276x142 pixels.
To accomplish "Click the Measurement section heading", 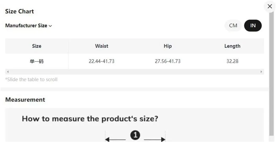I will [x=25, y=100].
